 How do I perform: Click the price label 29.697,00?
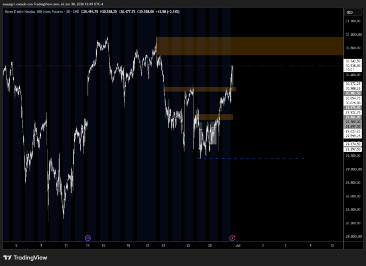pos(353,126)
